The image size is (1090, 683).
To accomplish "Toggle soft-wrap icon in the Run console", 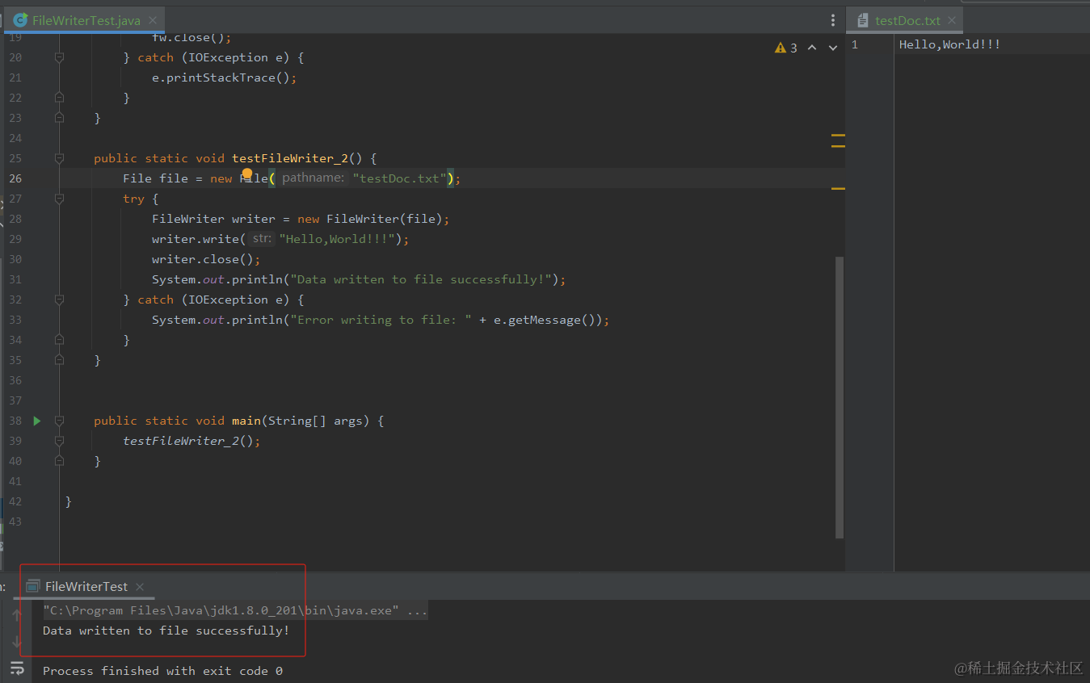I will click(x=17, y=668).
